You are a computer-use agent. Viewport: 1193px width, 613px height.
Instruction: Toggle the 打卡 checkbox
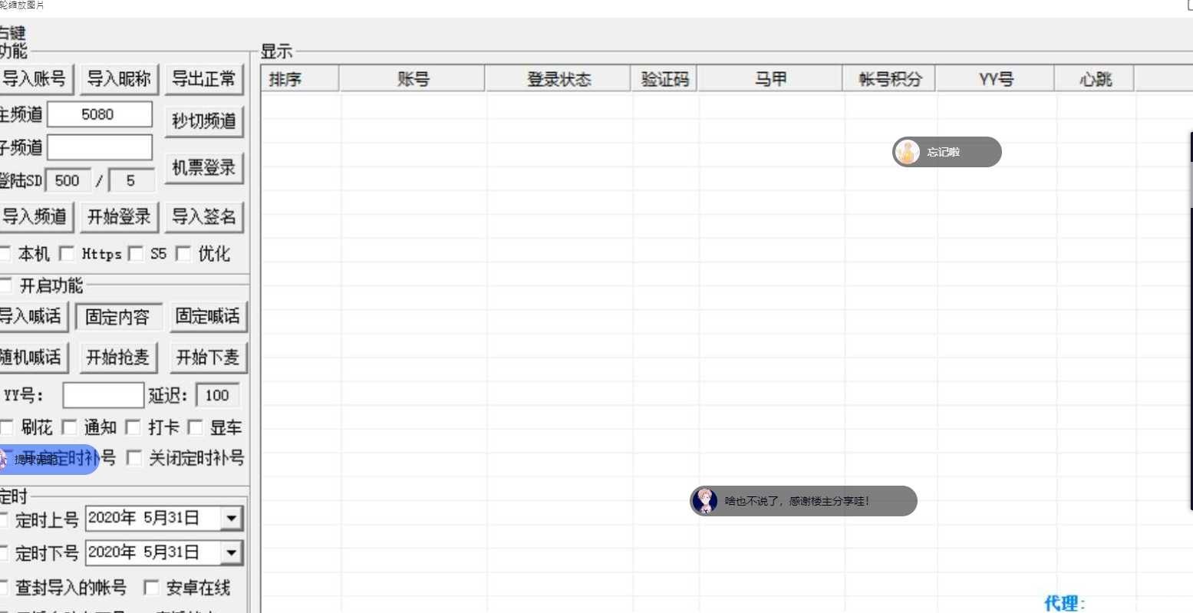tap(133, 427)
